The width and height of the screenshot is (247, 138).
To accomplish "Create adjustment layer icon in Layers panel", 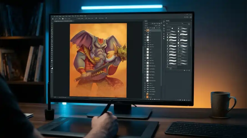I will pyautogui.click(x=153, y=99).
